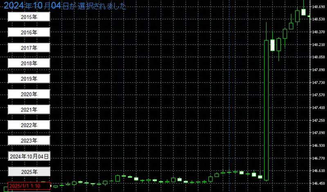The width and height of the screenshot is (327, 192).
Task: Click the 148.050 price axis label
Action: [318, 57]
